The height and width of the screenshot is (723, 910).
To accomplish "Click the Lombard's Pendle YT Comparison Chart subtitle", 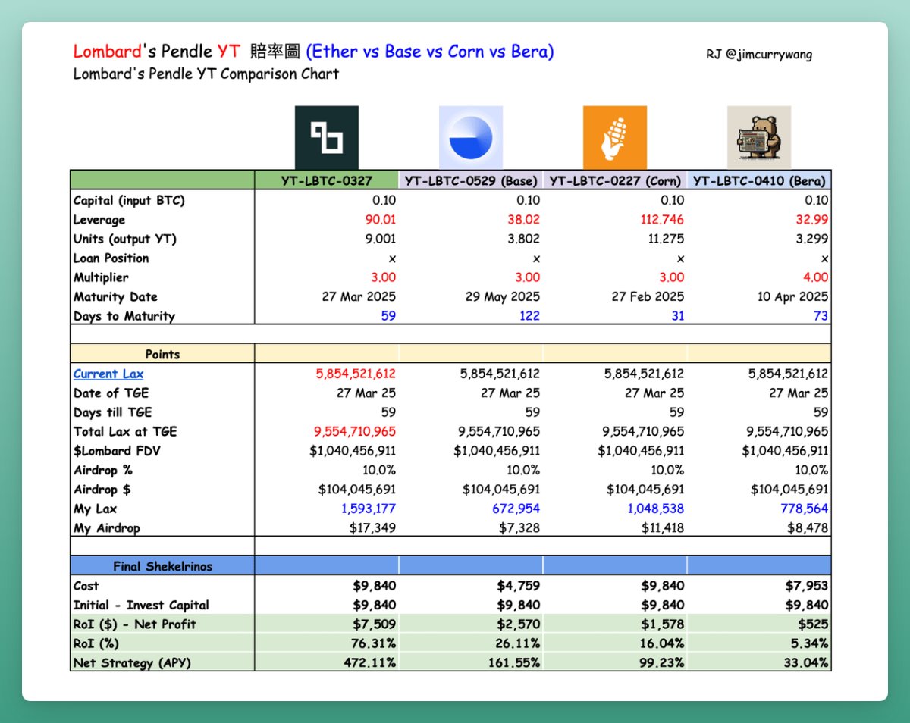I will click(206, 74).
